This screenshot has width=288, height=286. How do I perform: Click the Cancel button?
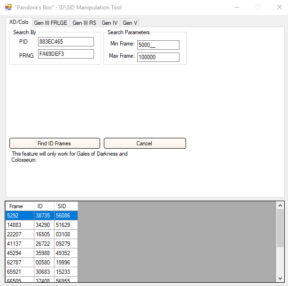[x=145, y=143]
